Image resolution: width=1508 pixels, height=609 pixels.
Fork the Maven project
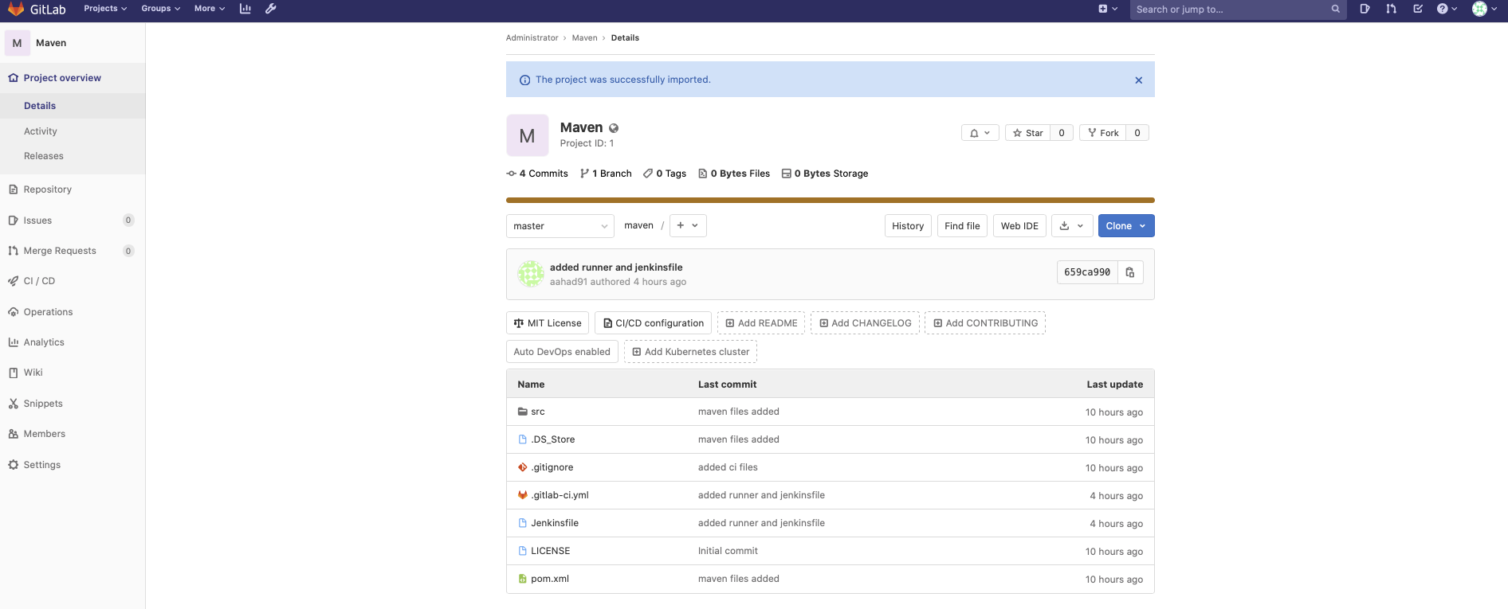point(1103,133)
